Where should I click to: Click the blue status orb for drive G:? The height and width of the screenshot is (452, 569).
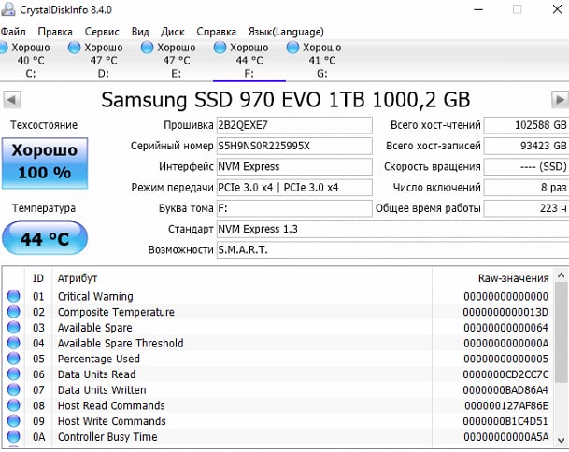coord(292,47)
